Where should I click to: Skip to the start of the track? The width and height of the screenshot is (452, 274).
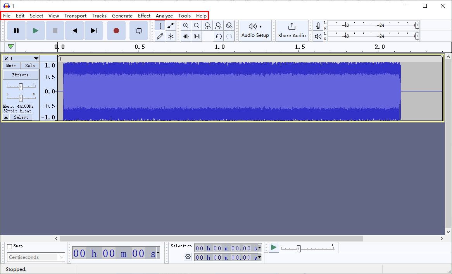(74, 31)
